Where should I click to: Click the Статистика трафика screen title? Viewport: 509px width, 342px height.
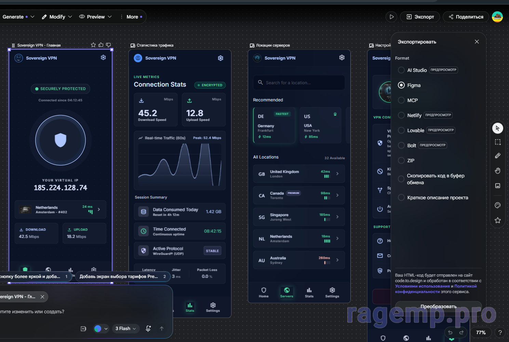tap(155, 45)
